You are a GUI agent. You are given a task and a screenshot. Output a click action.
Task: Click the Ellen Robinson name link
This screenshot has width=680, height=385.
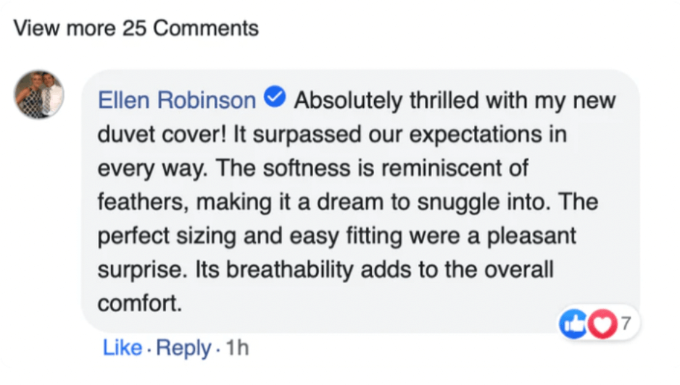177,101
